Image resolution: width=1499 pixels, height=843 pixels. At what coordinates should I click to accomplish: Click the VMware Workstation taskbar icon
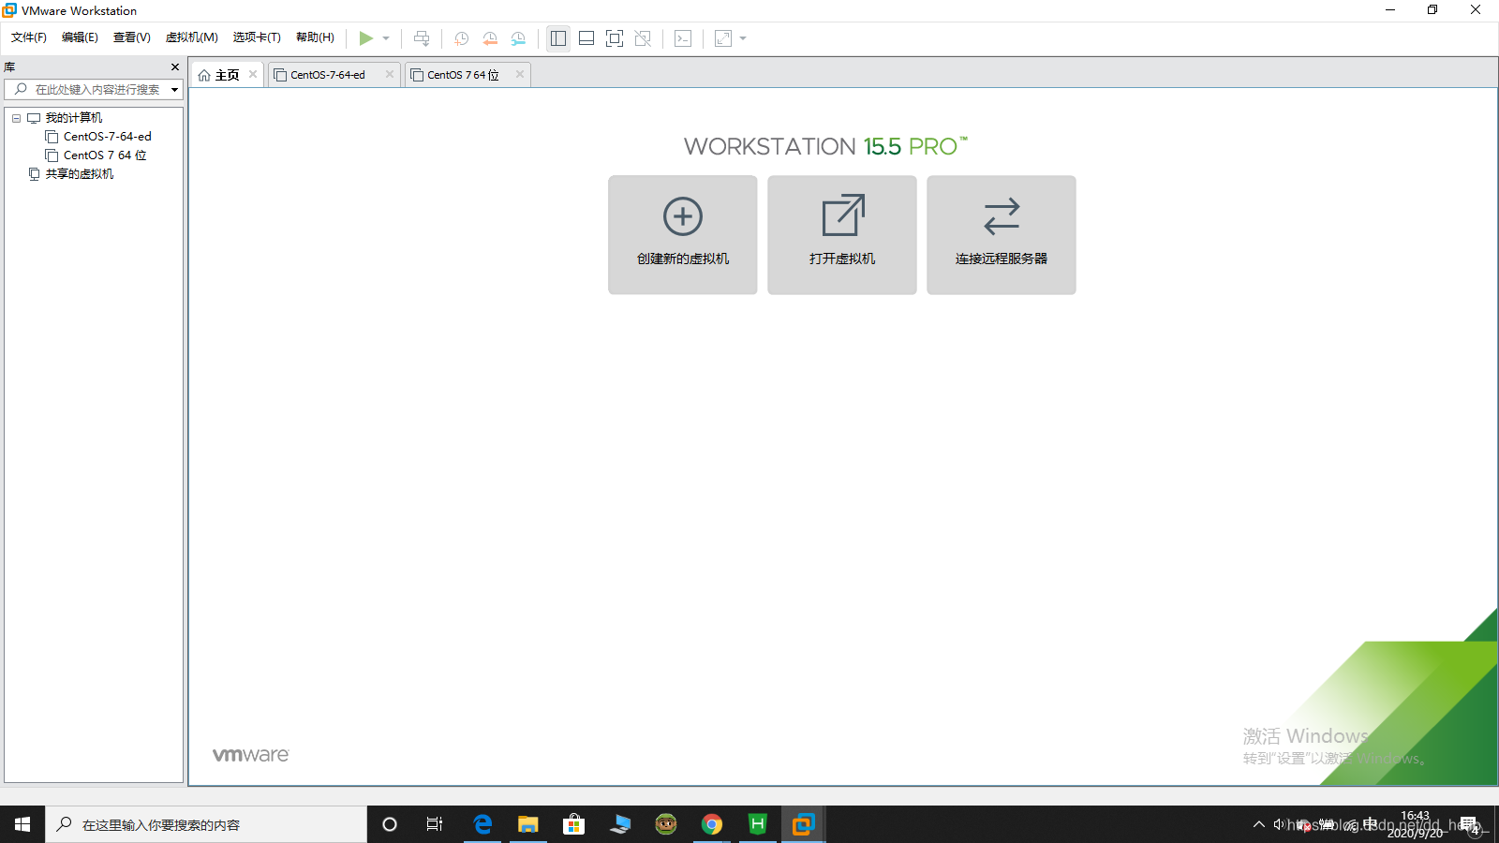pyautogui.click(x=803, y=824)
